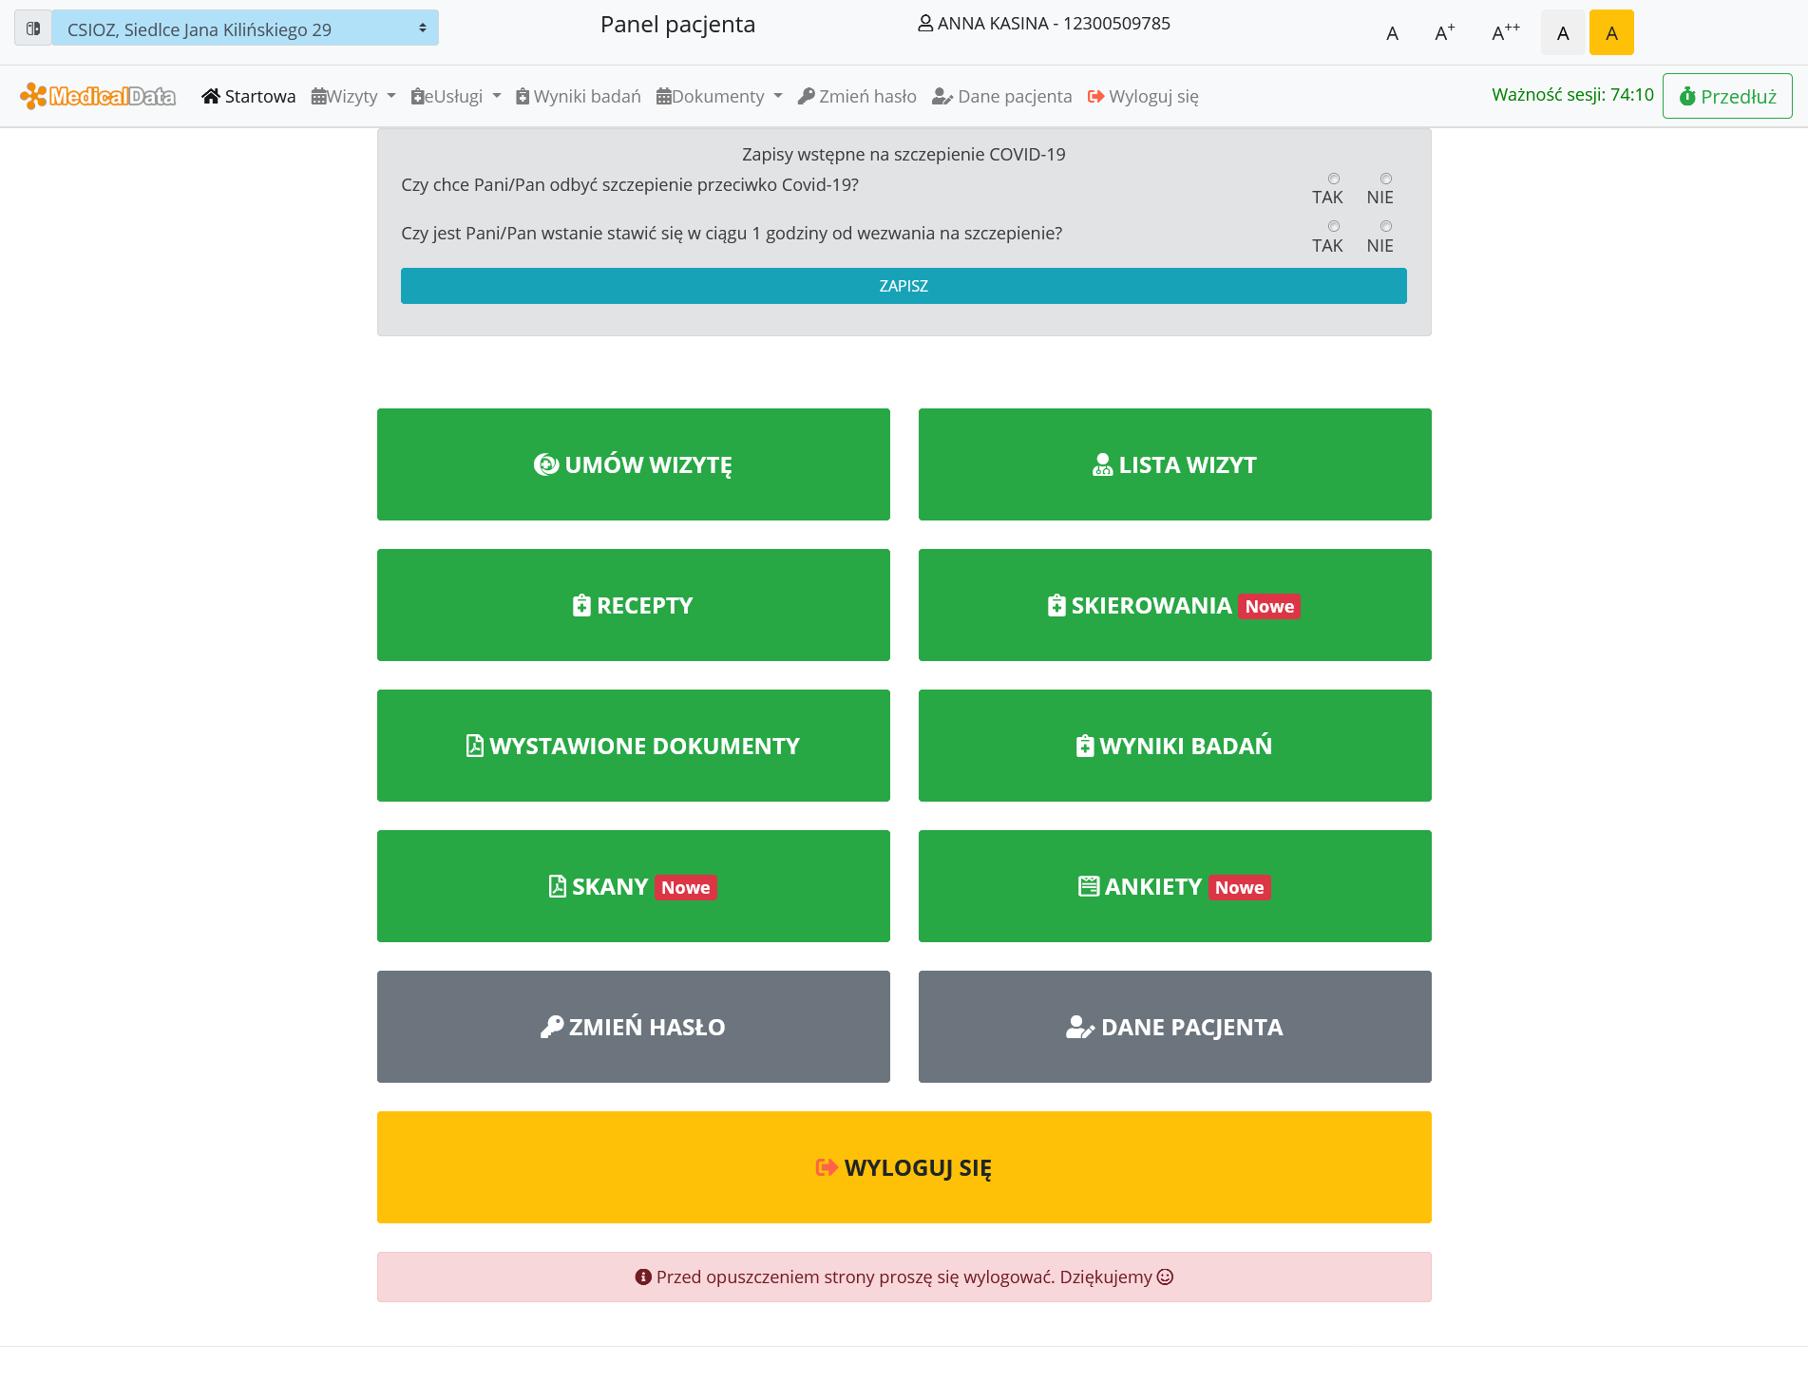The height and width of the screenshot is (1381, 1808).
Task: Switch to yellow high-contrast color scheme
Action: [1611, 33]
